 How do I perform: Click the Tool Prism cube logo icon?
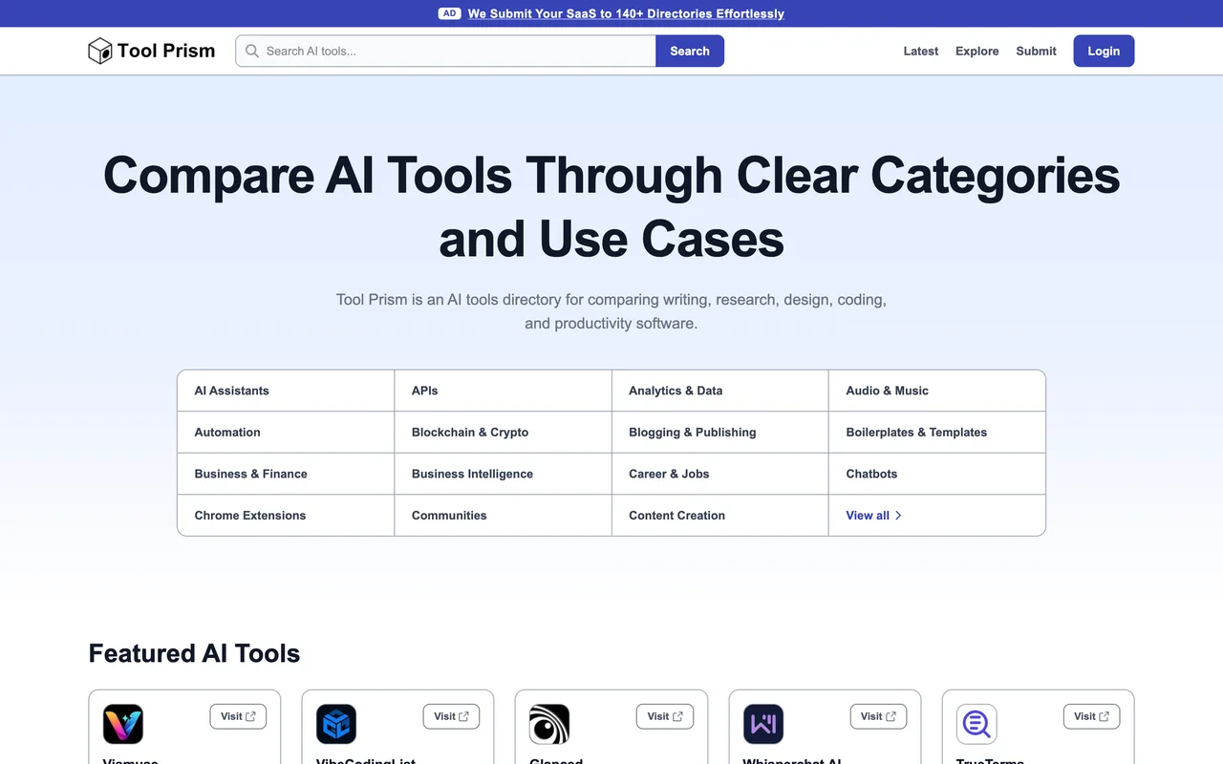(100, 51)
